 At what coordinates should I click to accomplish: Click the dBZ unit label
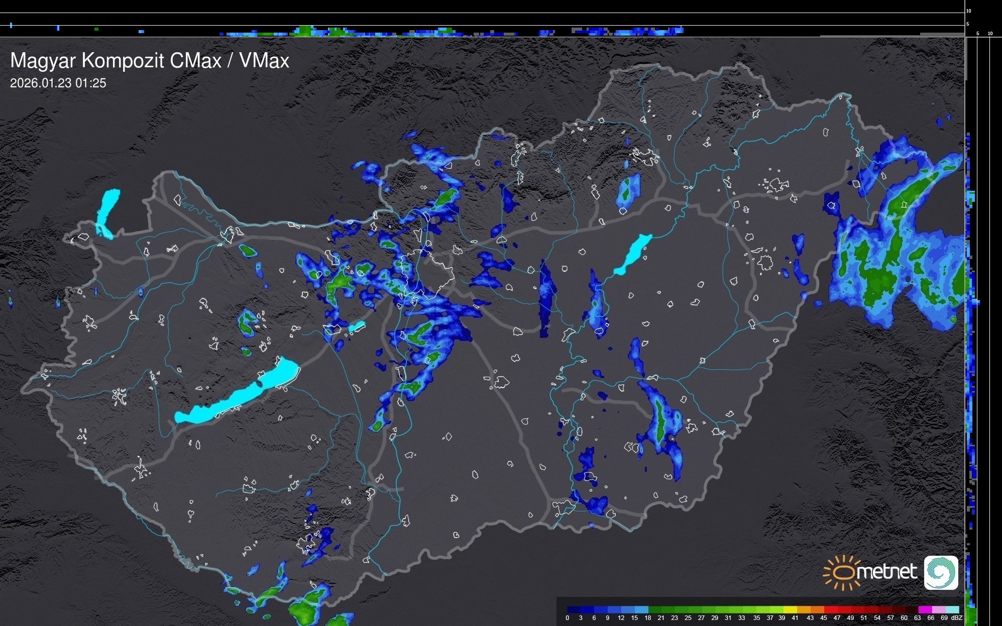(x=957, y=618)
